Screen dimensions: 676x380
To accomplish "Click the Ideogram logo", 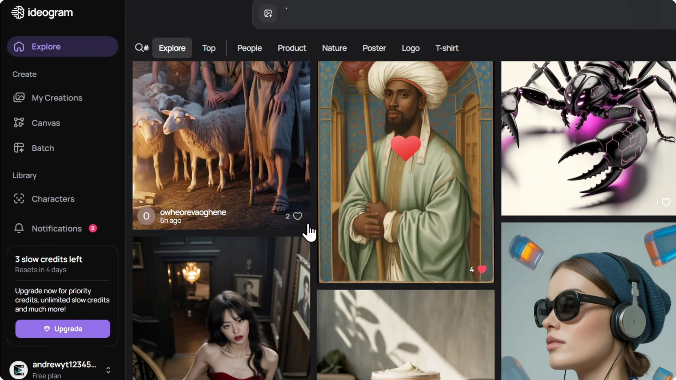I will click(42, 12).
